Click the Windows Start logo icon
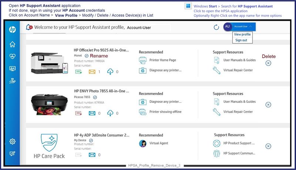The width and height of the screenshot is (296, 170). click(x=188, y=6)
